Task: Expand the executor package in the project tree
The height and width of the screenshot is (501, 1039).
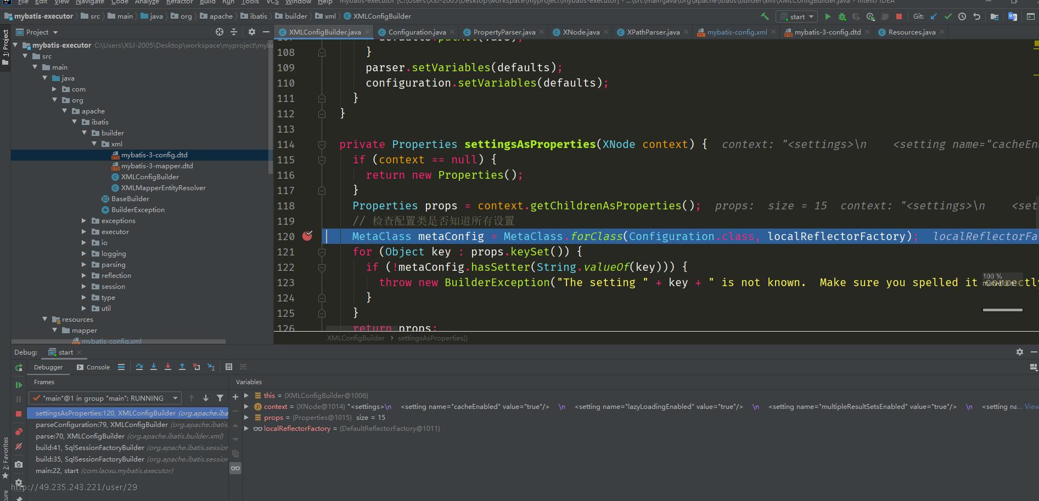Action: tap(85, 231)
